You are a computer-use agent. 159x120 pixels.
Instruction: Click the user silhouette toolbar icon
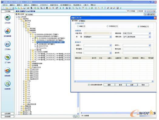32,8
